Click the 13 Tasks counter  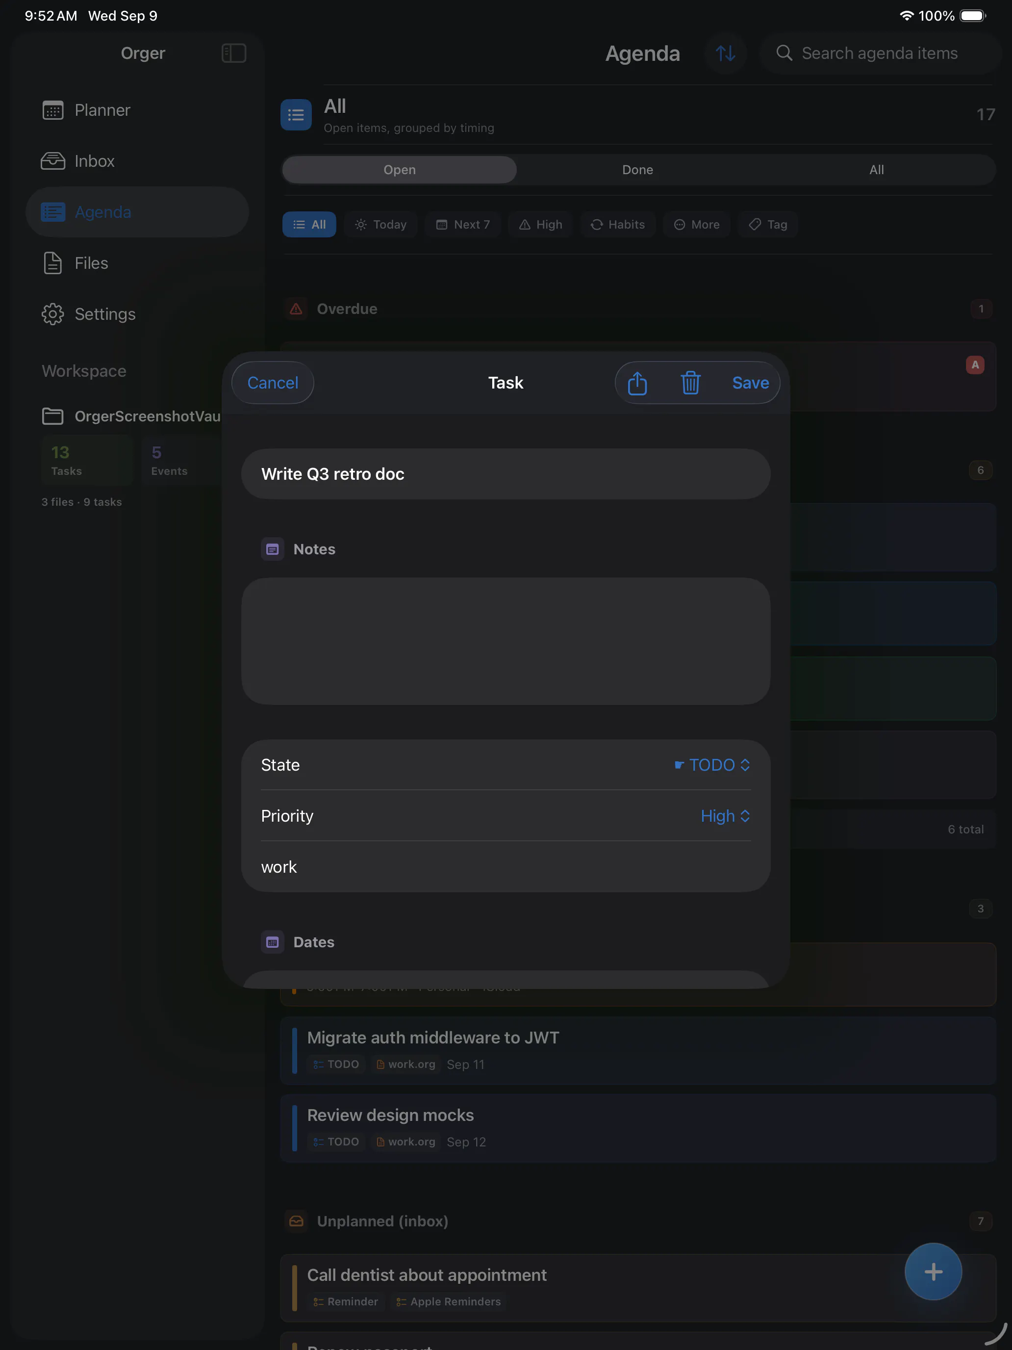pos(87,460)
